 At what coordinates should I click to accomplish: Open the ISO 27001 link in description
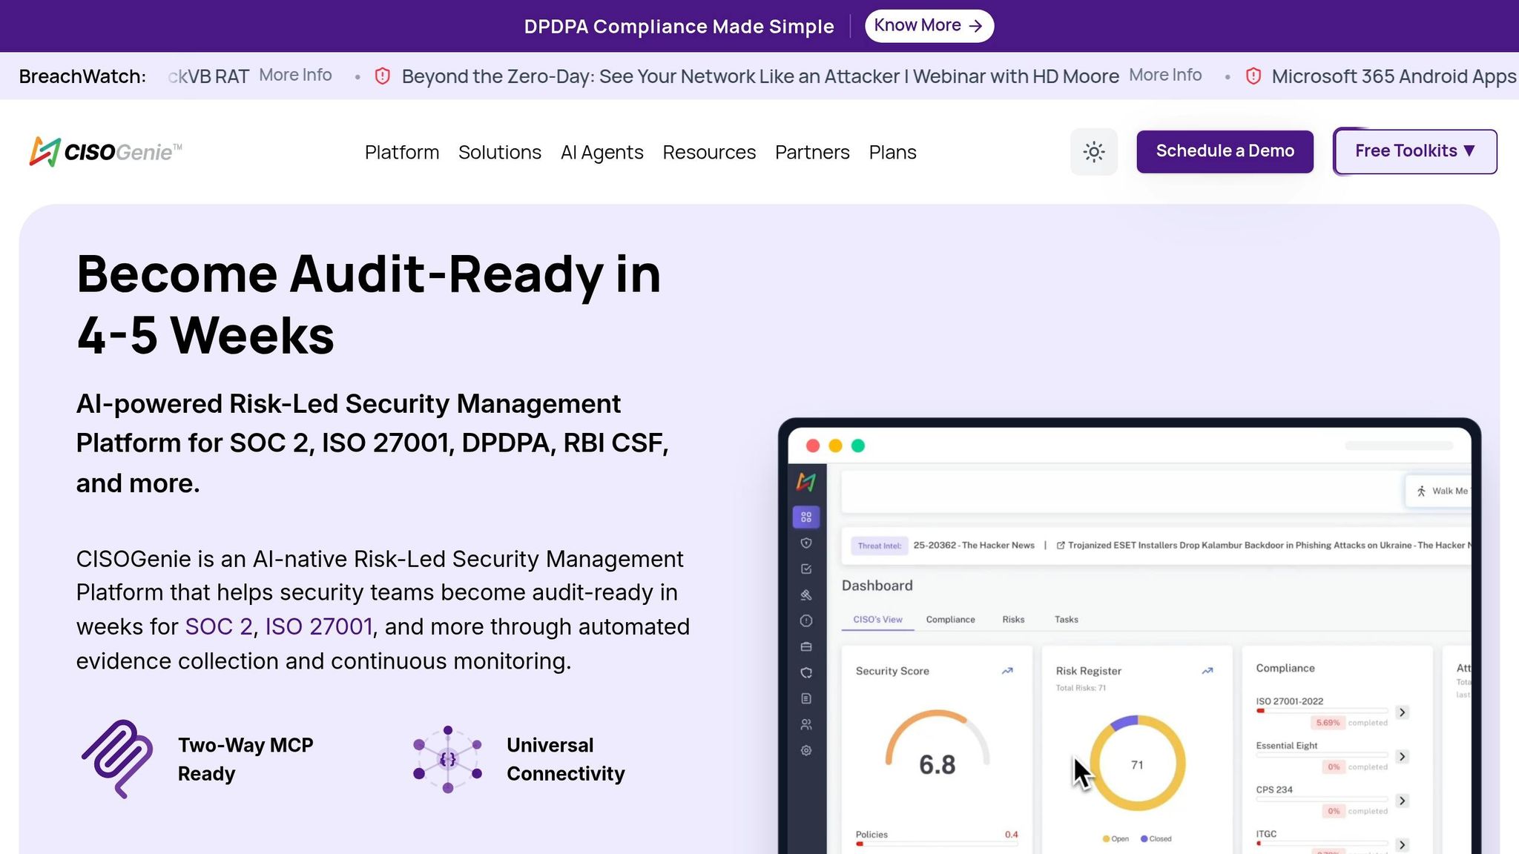click(319, 626)
